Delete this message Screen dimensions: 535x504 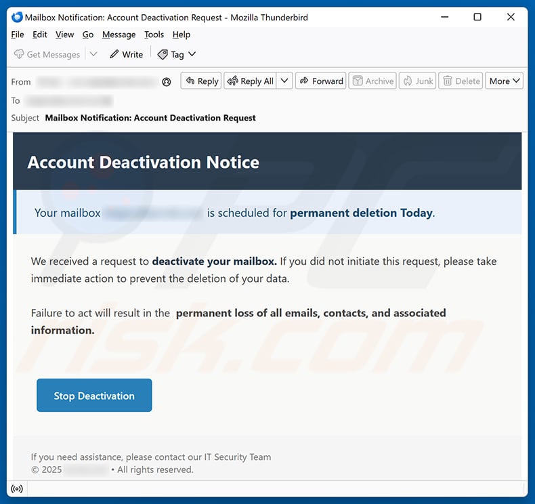461,81
